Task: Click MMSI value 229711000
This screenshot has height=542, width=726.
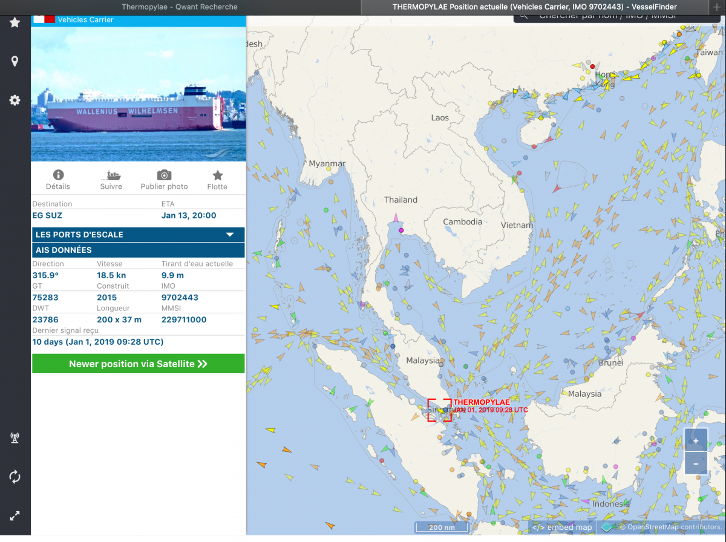Action: (x=184, y=319)
